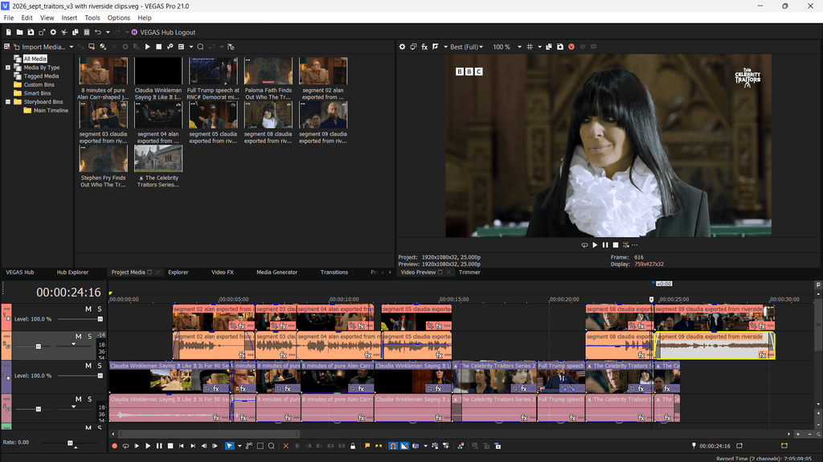Switch to the Trimmer tab
823x462 pixels.
coord(469,272)
